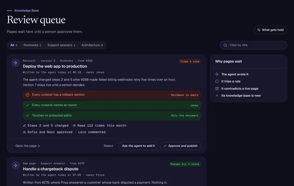Click the document icon beside It contradicts a live page

[x=217, y=88]
